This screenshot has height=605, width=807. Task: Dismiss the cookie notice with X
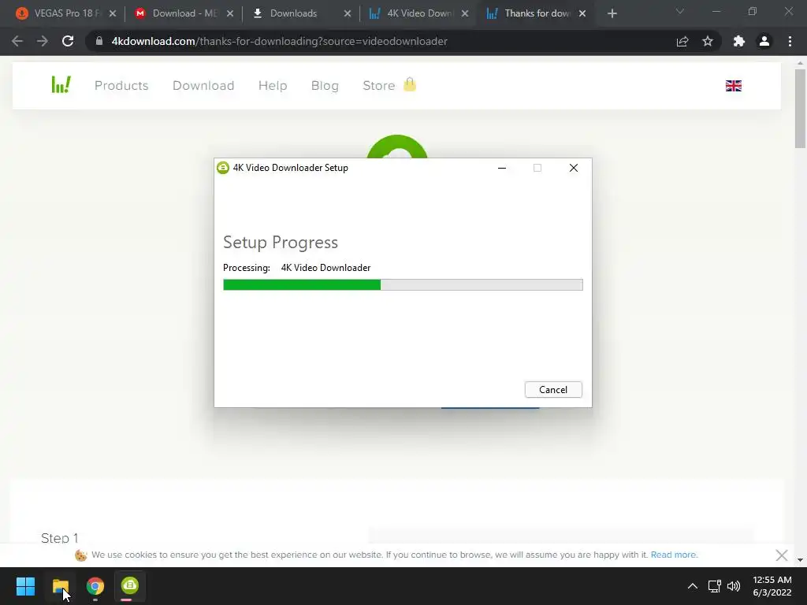coord(782,555)
